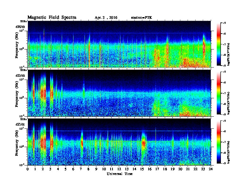The image size is (251, 194).
Task: Click the "Universal Time" axis label
Action: 119,174
